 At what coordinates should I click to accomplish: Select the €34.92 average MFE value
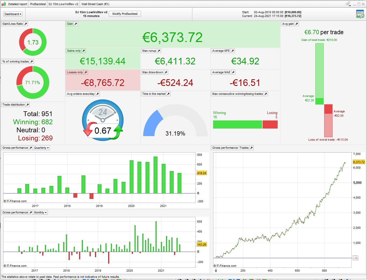(245, 61)
